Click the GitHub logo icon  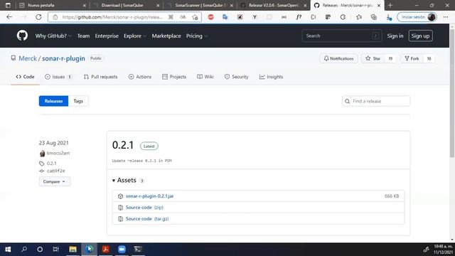coord(22,36)
